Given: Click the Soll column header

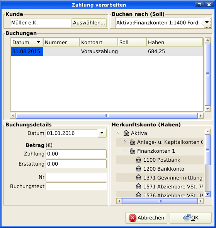Looking at the screenshot, I should click(132, 43).
